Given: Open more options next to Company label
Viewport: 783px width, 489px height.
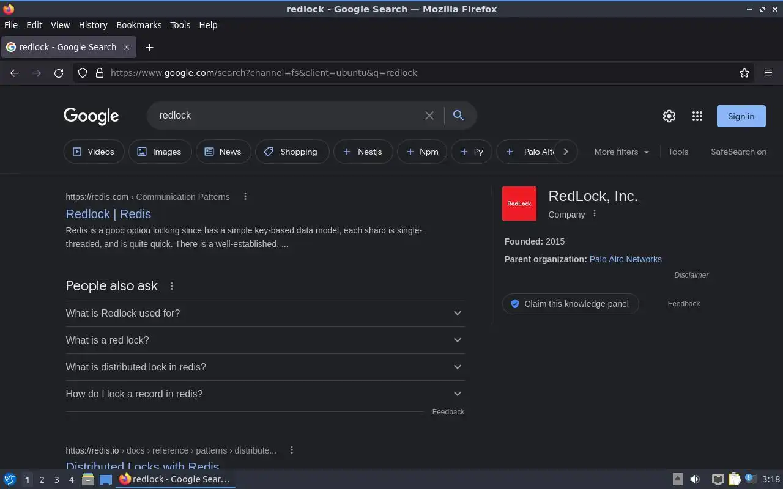Looking at the screenshot, I should pos(595,214).
